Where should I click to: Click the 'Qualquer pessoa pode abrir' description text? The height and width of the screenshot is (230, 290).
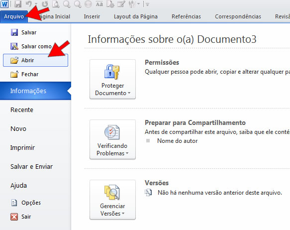[x=217, y=72]
